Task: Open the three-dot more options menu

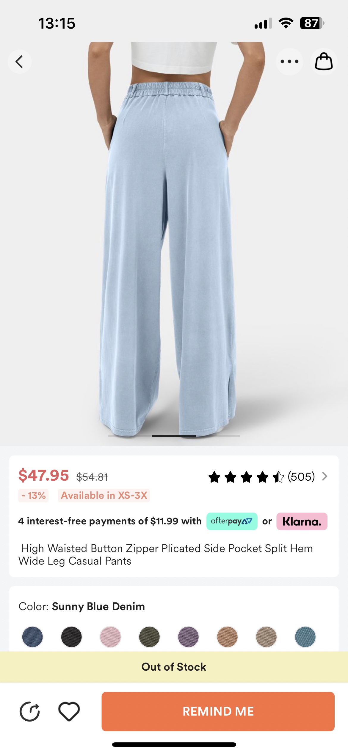Action: tap(289, 62)
